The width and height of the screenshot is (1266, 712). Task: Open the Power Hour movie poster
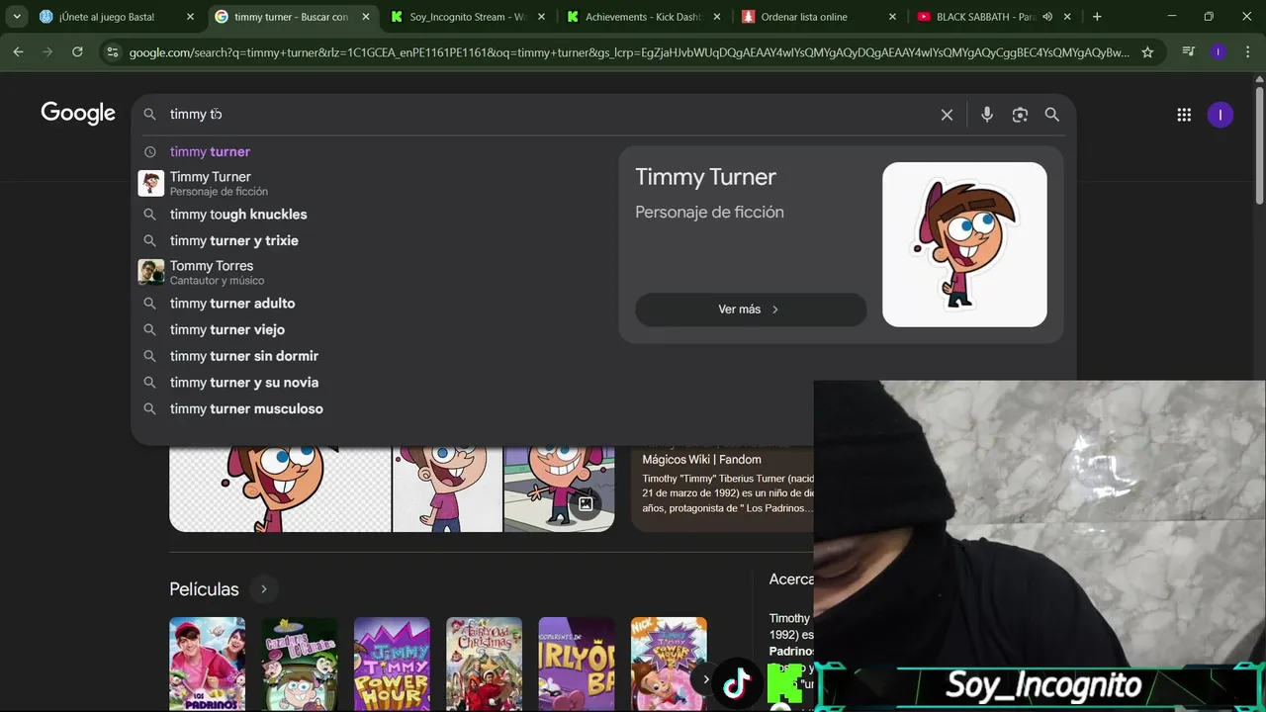pyautogui.click(x=392, y=664)
